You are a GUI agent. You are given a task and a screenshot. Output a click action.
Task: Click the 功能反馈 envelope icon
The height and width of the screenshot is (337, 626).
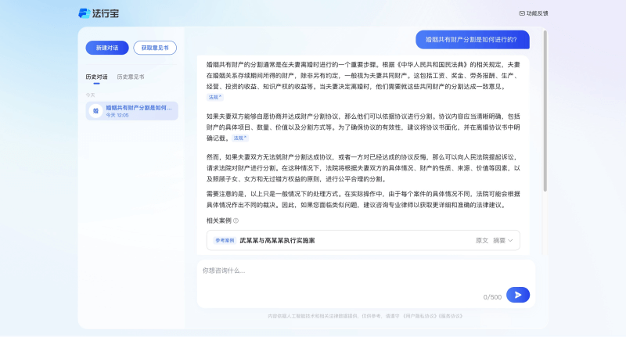click(x=522, y=13)
